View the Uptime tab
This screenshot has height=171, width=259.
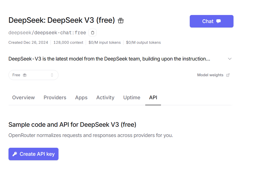pyautogui.click(x=132, y=97)
